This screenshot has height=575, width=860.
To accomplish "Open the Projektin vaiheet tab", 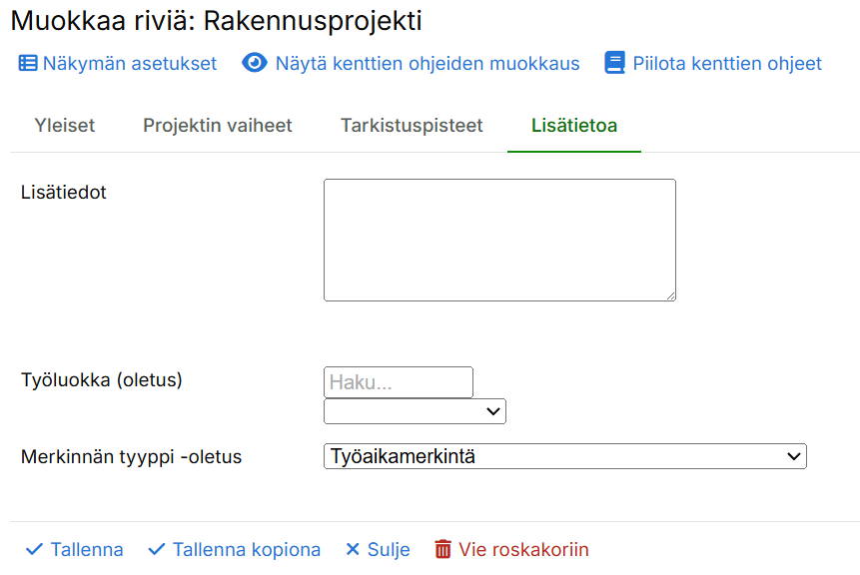I will click(x=218, y=126).
